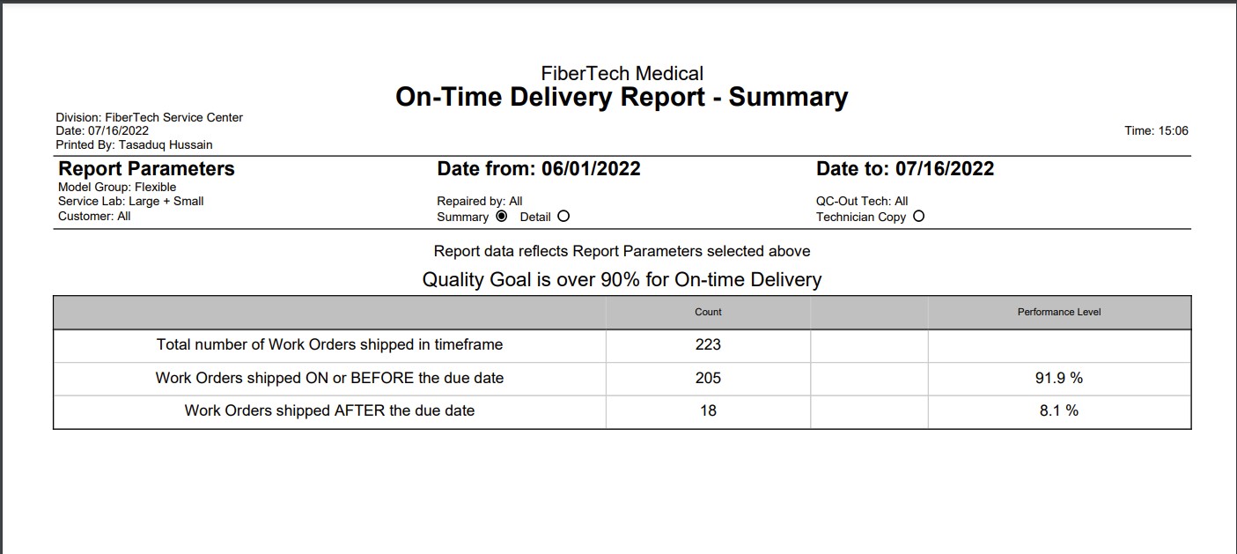1237x554 pixels.
Task: Click the Customer: All parameter
Action: [94, 216]
